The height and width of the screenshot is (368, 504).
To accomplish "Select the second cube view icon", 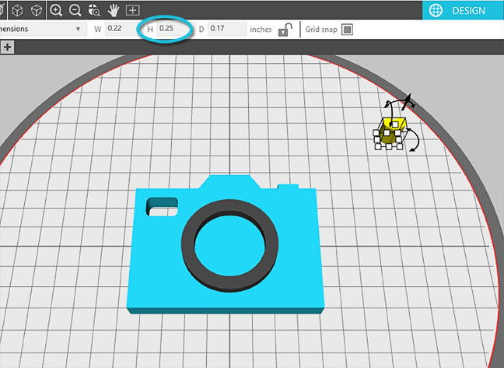I will (x=37, y=11).
